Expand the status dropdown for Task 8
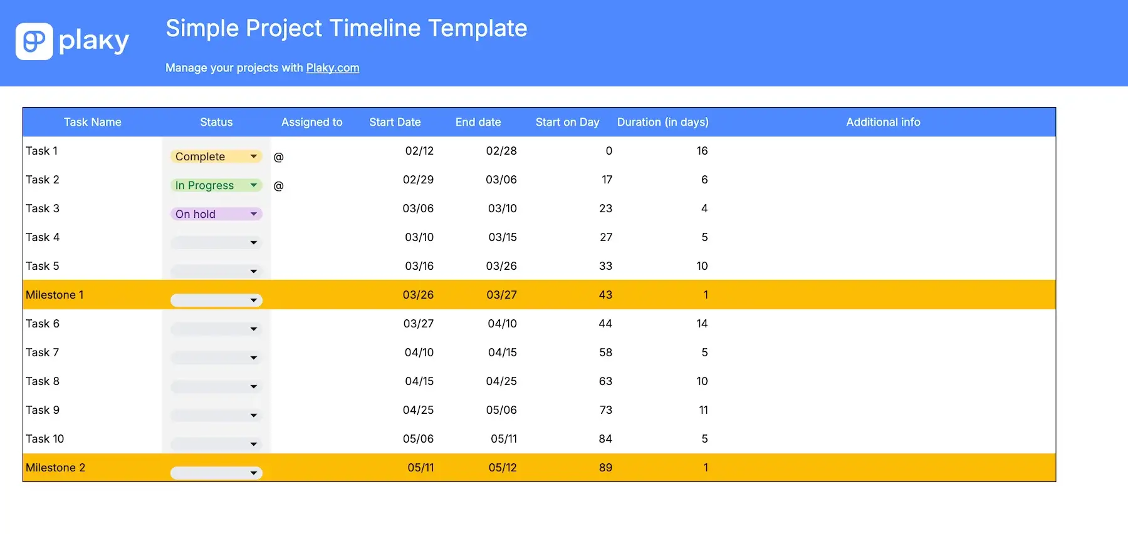The height and width of the screenshot is (534, 1128). coord(216,387)
